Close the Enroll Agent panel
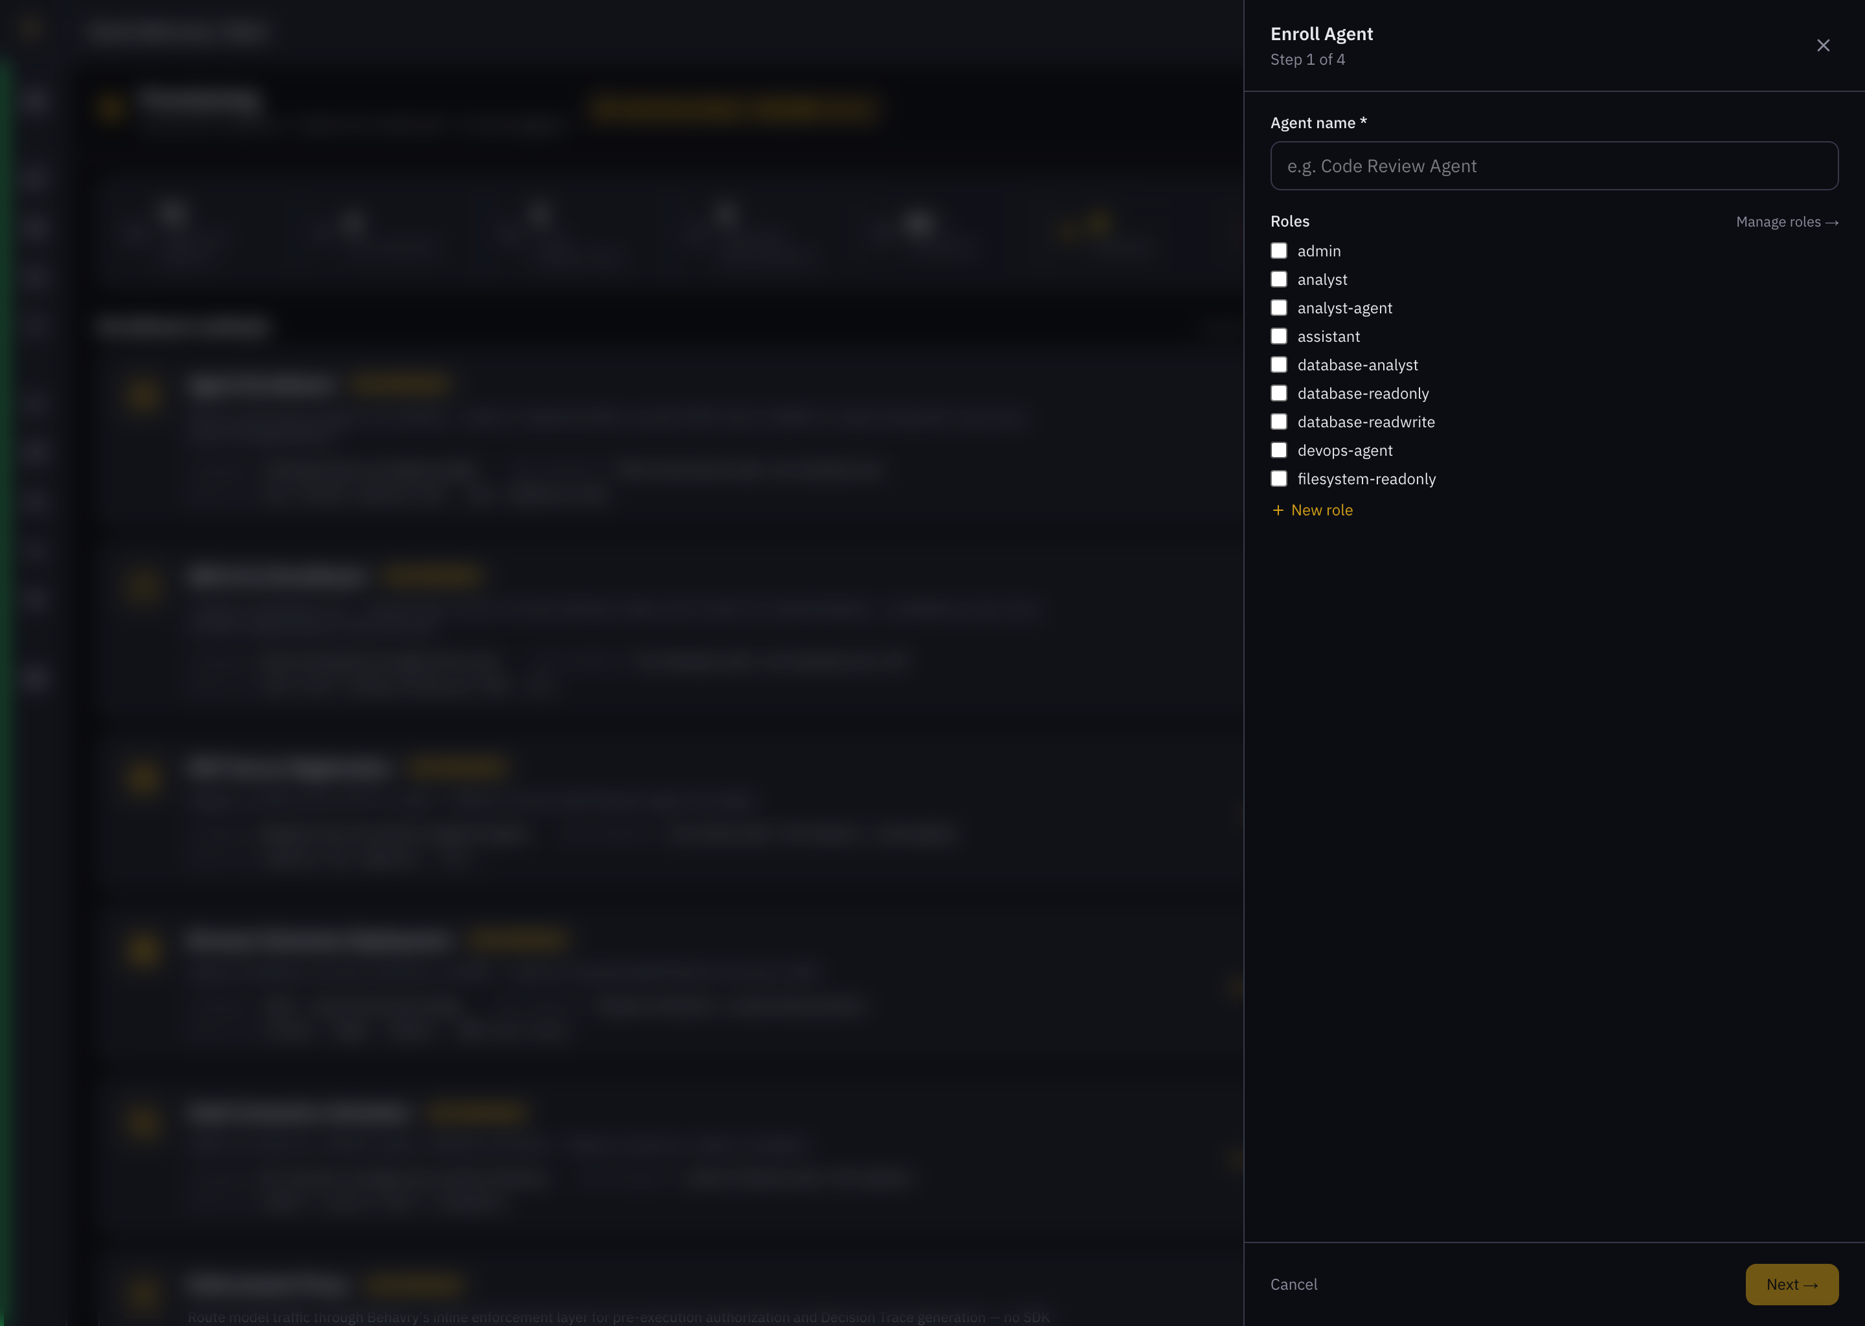This screenshot has width=1865, height=1326. (x=1822, y=46)
